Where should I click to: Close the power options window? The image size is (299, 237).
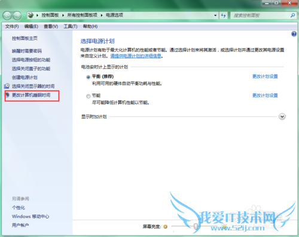[x=289, y=3]
